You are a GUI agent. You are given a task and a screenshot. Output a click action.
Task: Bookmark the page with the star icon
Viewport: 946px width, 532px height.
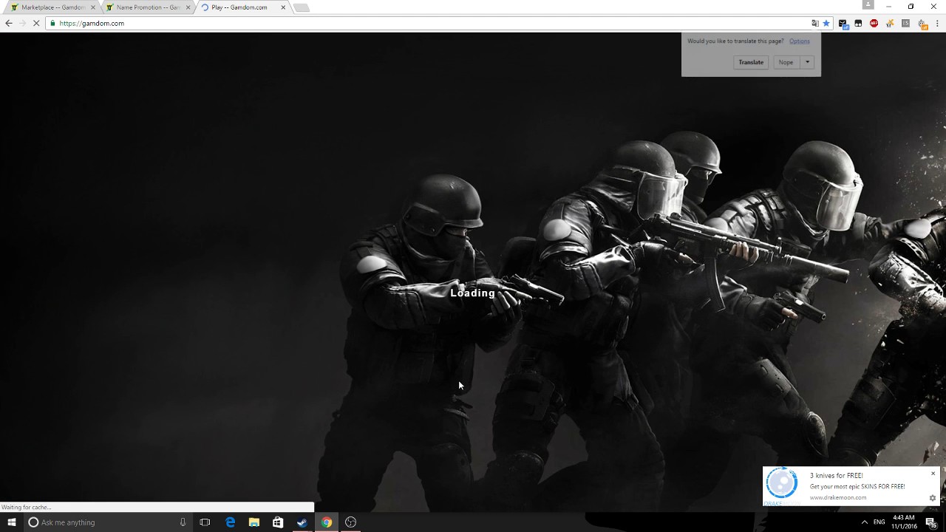[826, 23]
